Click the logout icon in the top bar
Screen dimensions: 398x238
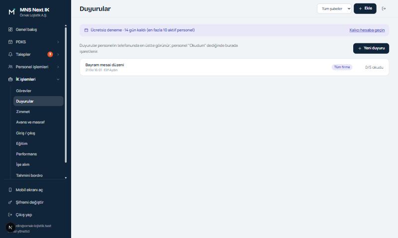[384, 8]
